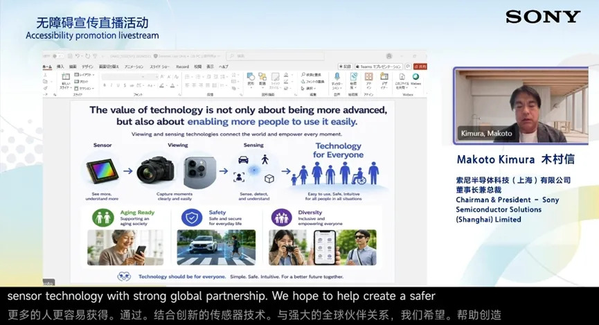Screen dimensions: 599x325
Task: Click the search box in title bar
Action: click(275, 56)
